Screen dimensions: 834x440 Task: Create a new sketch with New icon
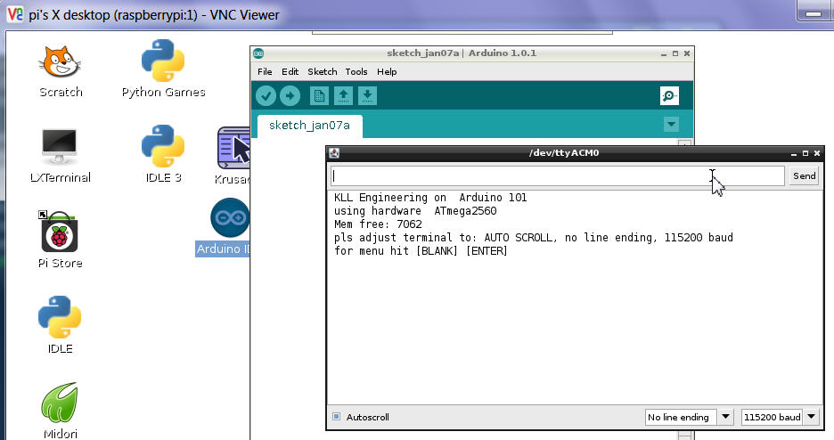pos(319,96)
